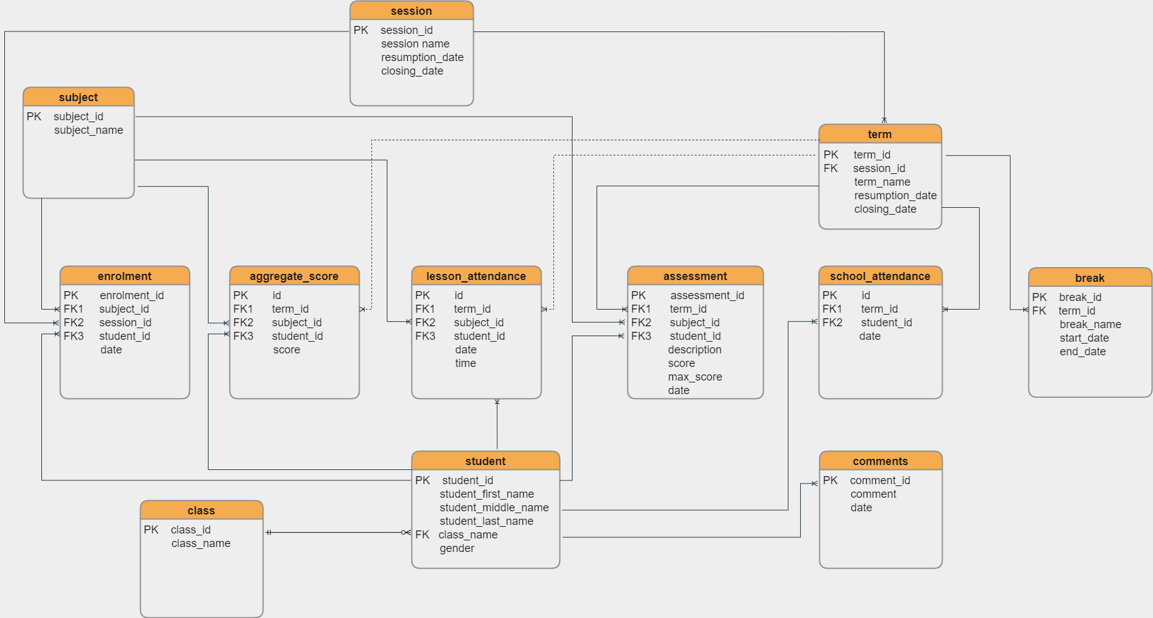This screenshot has height=618, width=1153.
Task: Click session_id foreign key in term table
Action: 879,168
